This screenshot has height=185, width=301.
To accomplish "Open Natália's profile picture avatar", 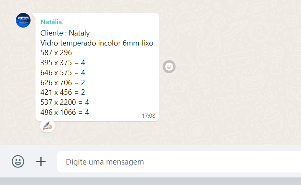I will tap(23, 20).
